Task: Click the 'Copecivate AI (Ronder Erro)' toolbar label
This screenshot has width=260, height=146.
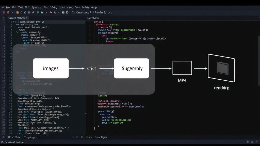Action: pos(94,12)
